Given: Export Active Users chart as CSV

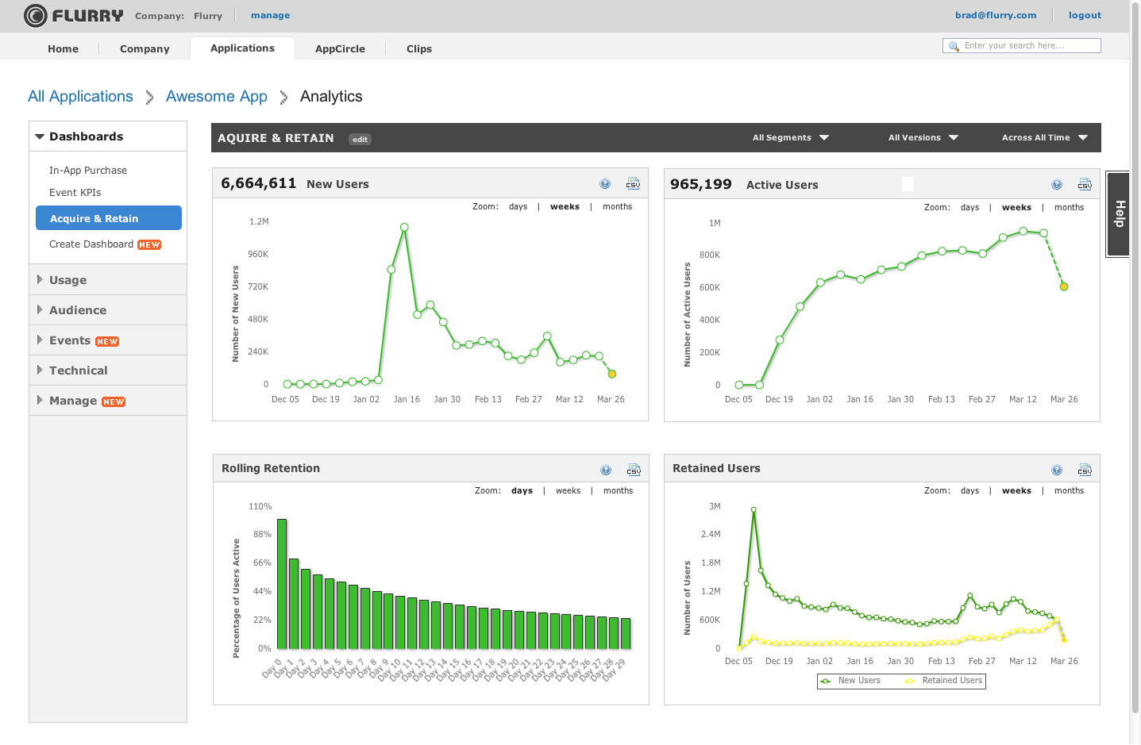Looking at the screenshot, I should [1085, 183].
